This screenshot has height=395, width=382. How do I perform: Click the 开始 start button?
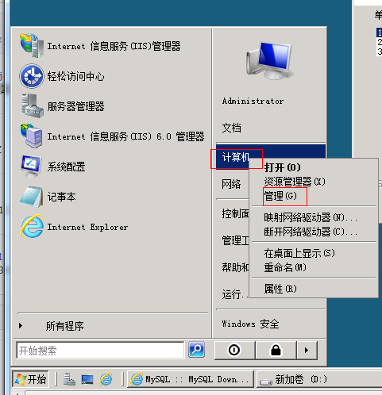pyautogui.click(x=31, y=379)
